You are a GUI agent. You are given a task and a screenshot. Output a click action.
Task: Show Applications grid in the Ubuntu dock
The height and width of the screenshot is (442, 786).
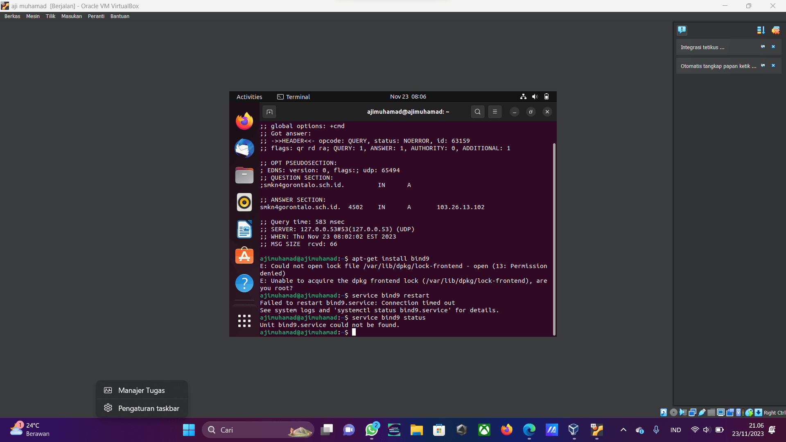(x=244, y=321)
